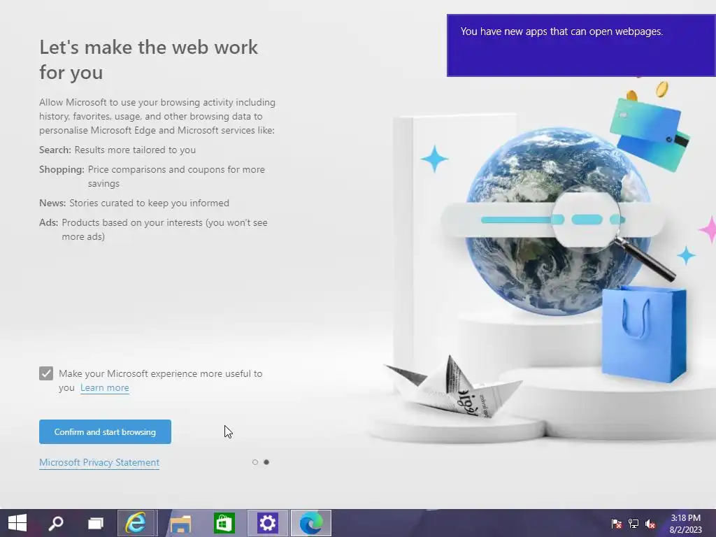
Task: Open the clock showing 3:18 PM
Action: (685, 523)
